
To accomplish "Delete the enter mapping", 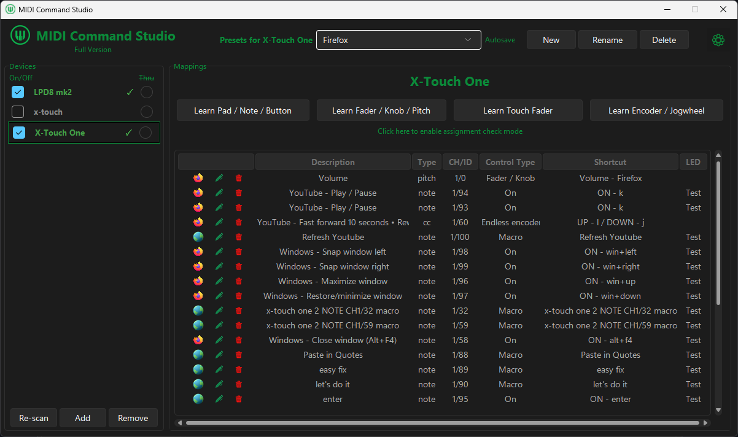I will tap(239, 399).
